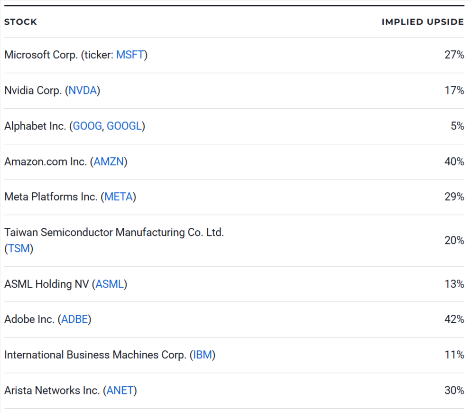
Task: Click Adobe's 42% upside value
Action: click(x=454, y=319)
